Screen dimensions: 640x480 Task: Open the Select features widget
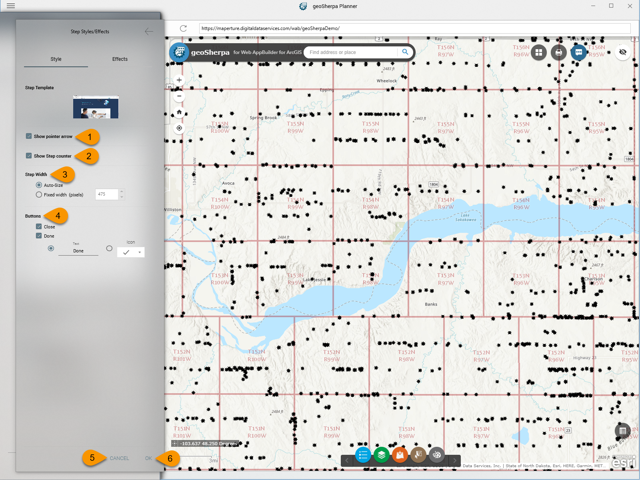click(x=418, y=455)
